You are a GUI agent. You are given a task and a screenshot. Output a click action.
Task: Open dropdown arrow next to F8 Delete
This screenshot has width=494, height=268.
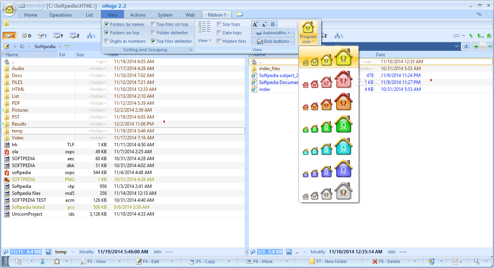(414, 261)
